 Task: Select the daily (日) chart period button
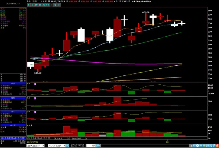click(x=51, y=5)
